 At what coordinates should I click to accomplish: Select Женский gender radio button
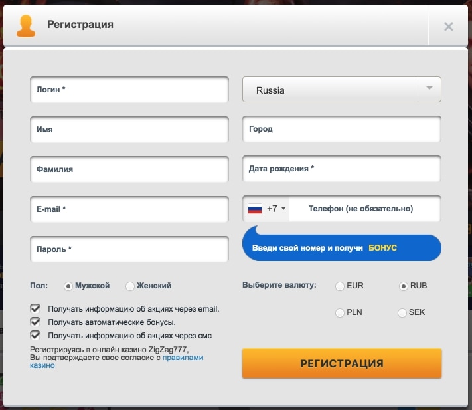(129, 286)
